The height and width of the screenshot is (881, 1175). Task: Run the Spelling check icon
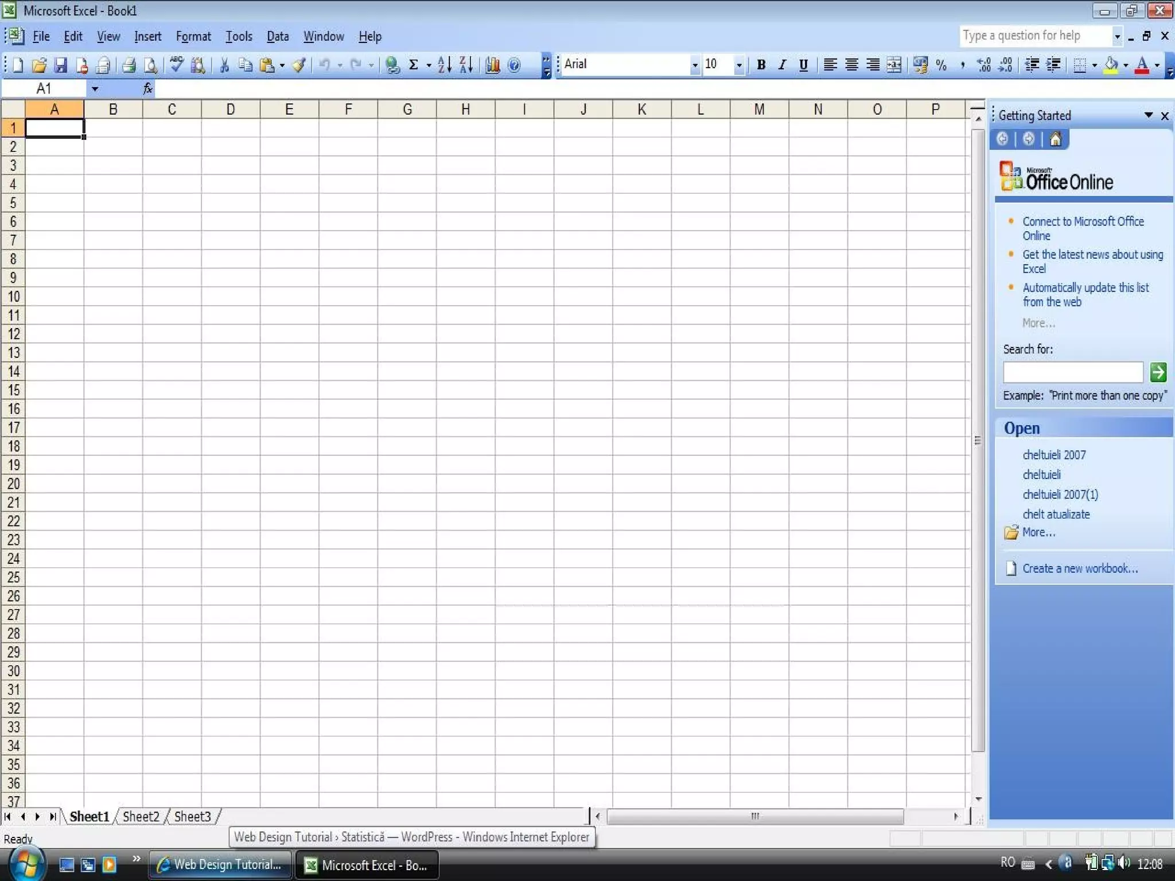point(177,65)
